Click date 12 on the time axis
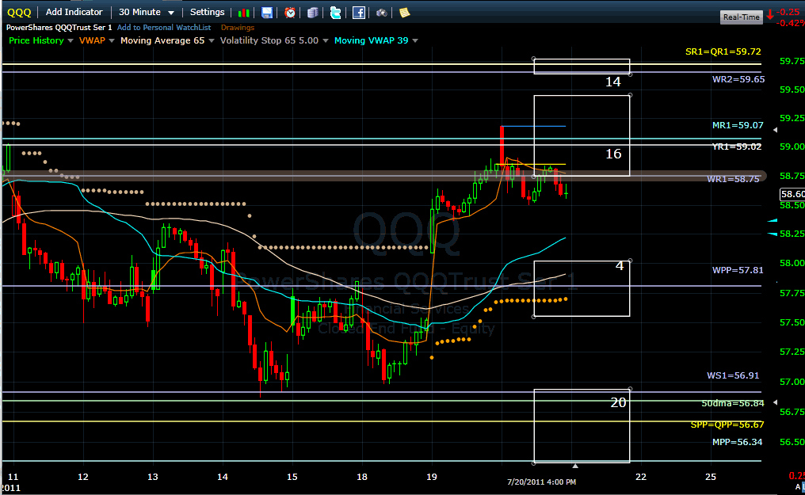 coord(82,477)
